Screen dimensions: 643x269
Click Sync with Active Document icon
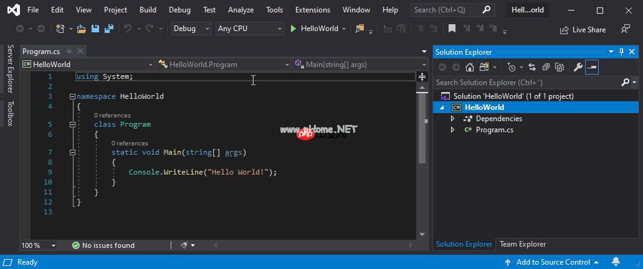(532, 67)
